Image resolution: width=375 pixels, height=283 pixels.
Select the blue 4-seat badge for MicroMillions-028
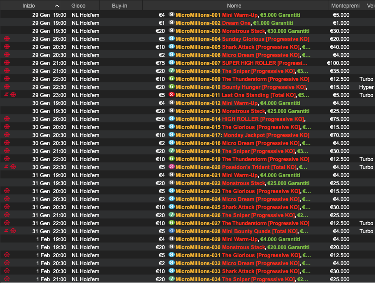click(x=171, y=231)
